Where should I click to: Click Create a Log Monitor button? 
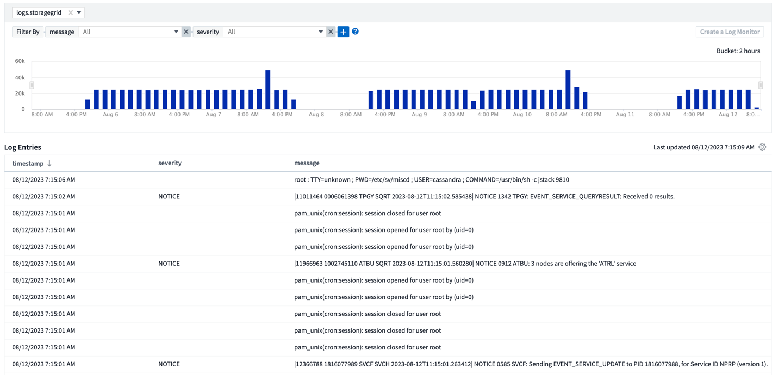730,32
